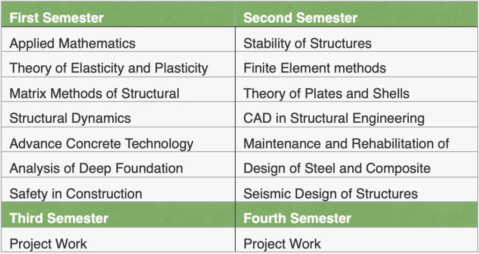The width and height of the screenshot is (479, 254).
Task: Click Design of Steel and Composite
Action: [x=337, y=168]
